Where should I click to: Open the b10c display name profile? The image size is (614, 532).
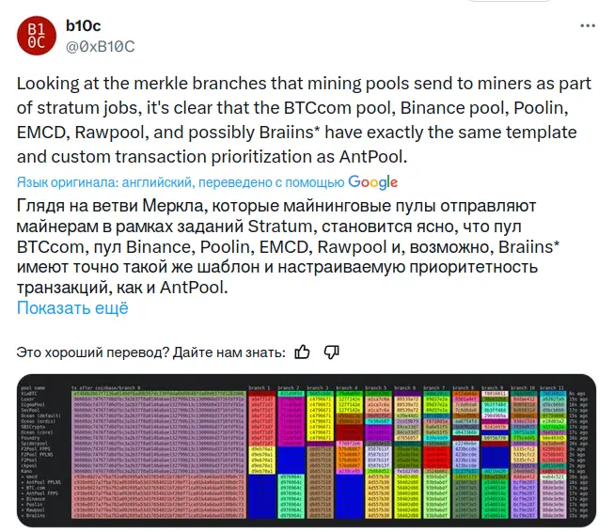(83, 25)
